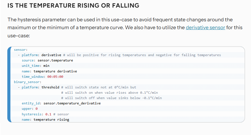Click the 'derivative' platform value
The image size is (251, 135).
[x=51, y=55]
